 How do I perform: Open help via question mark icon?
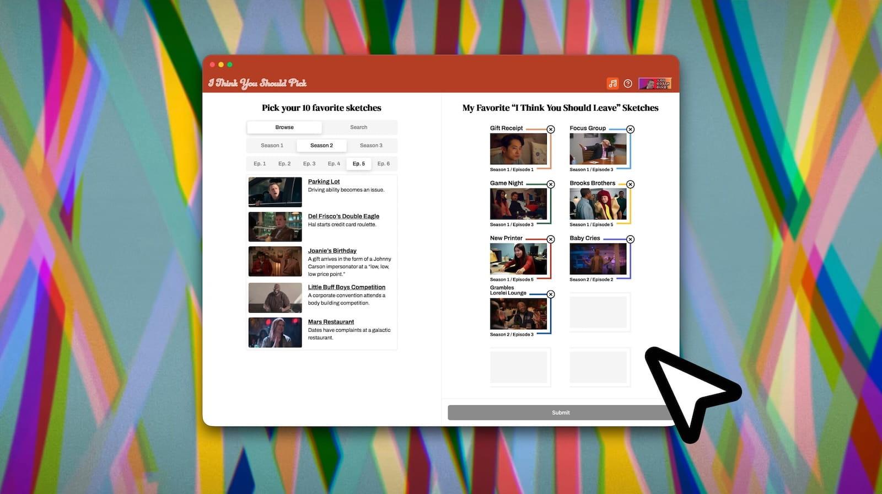(x=628, y=83)
